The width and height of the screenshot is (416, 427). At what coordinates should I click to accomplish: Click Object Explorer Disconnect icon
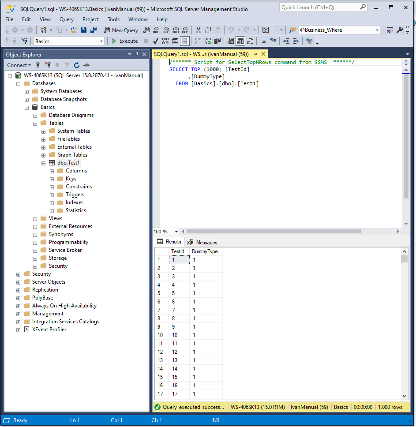click(48, 65)
